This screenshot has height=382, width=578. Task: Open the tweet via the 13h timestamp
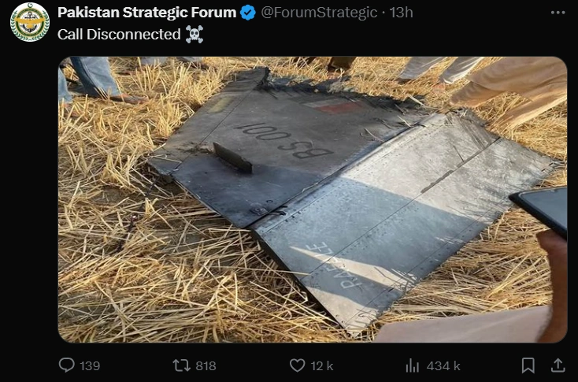click(x=401, y=13)
